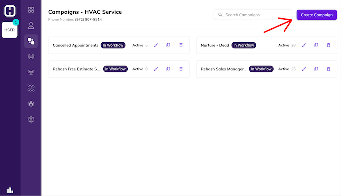Open the workflow nodes icon in the sidebar
Screen dimensions: 341x196
[x=31, y=88]
